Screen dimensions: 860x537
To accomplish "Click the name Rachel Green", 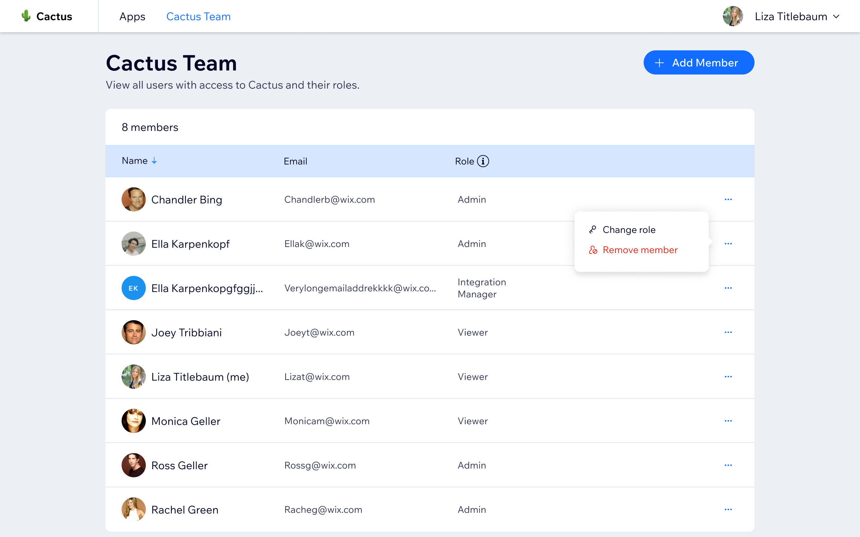I will [x=185, y=510].
